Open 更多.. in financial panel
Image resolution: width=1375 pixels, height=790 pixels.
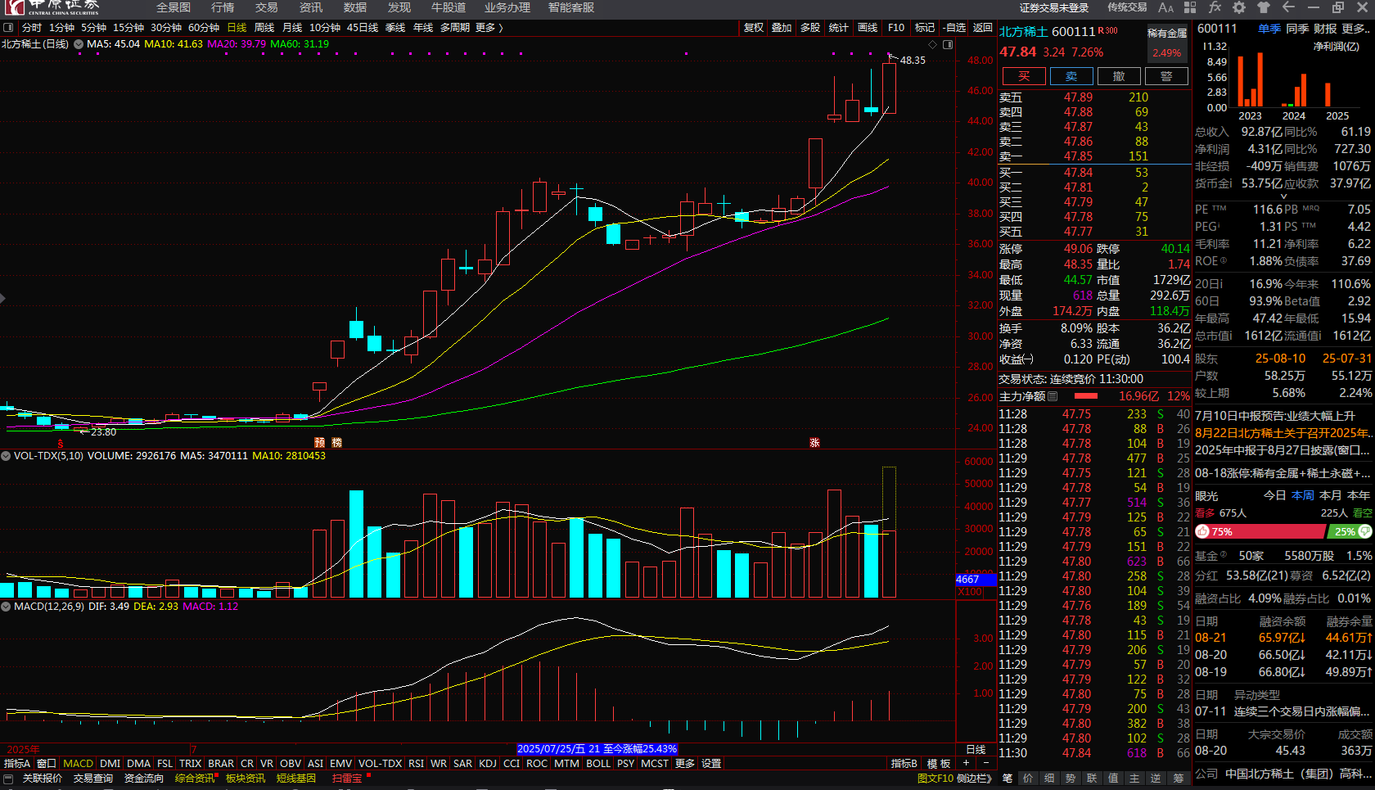point(1356,28)
